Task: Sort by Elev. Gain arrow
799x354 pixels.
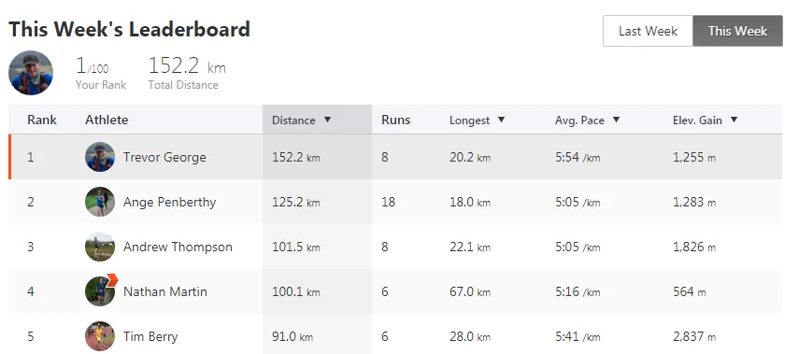Action: pos(734,120)
